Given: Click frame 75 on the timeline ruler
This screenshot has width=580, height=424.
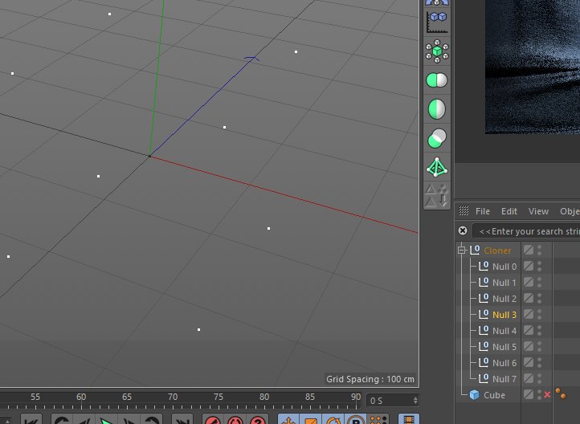Looking at the screenshot, I should coord(219,397).
